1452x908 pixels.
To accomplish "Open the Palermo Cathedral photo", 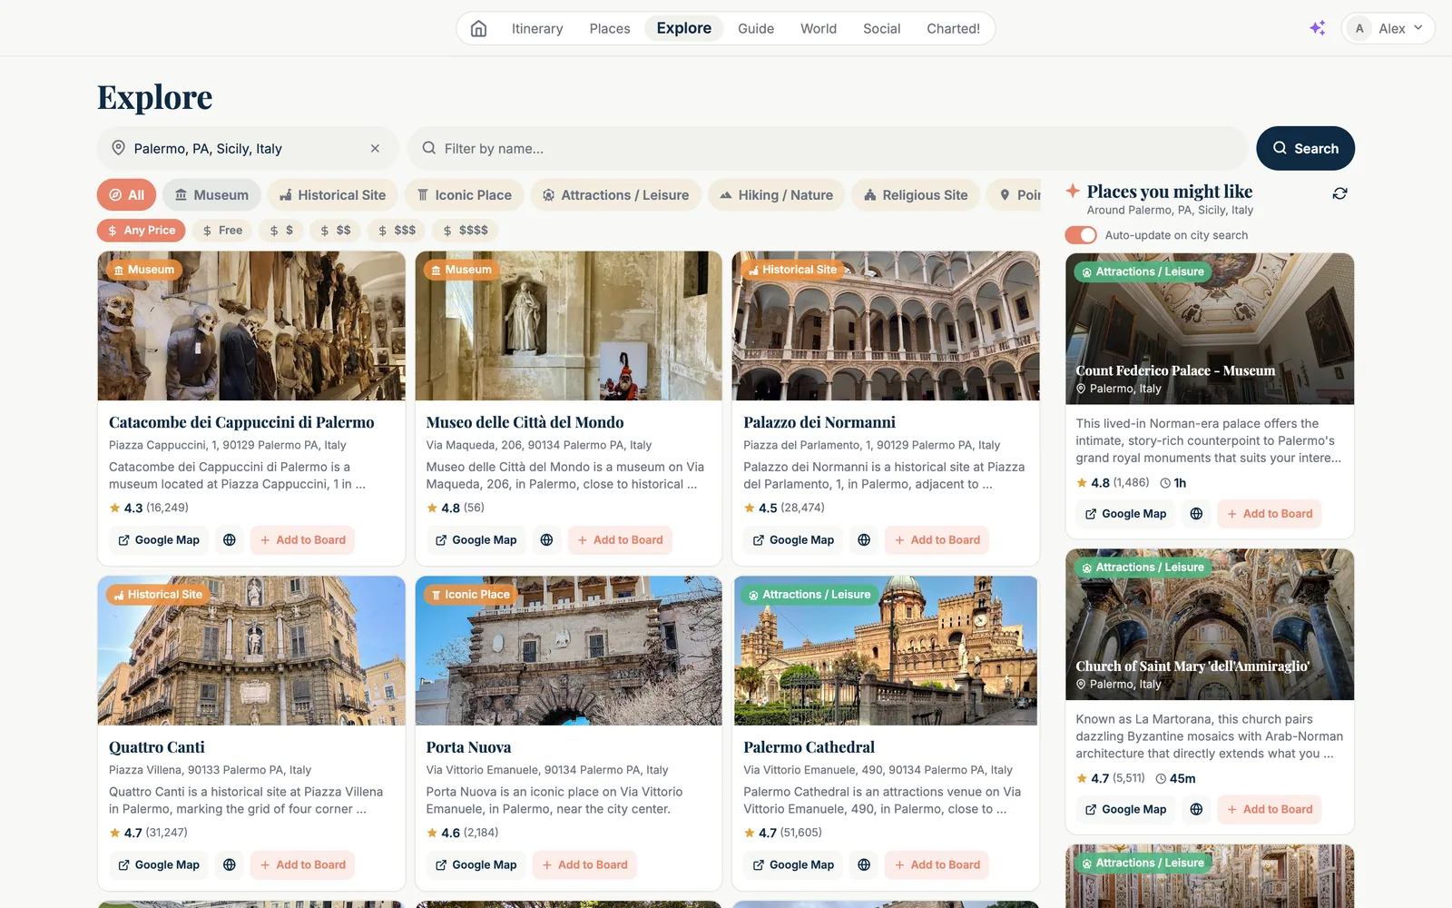I will 886,651.
